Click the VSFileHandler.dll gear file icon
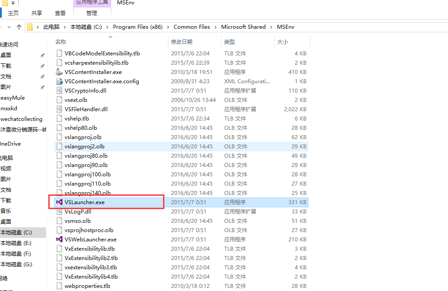Image resolution: width=448 pixels, height=291 pixels. [59, 109]
